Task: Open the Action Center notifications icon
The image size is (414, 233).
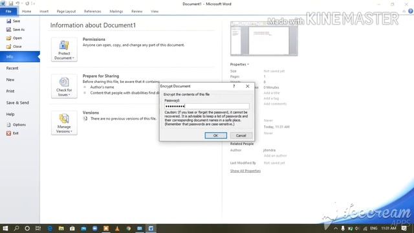Action: (404, 228)
